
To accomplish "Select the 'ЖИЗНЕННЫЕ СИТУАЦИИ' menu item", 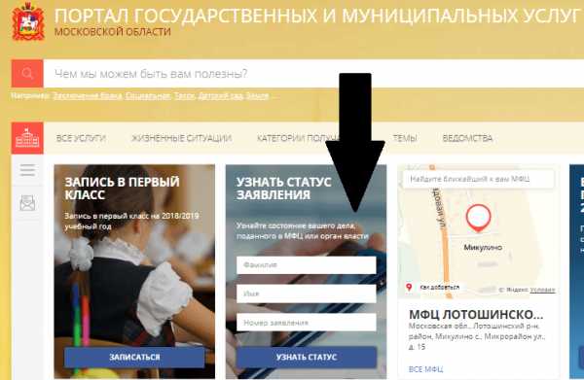I will (181, 138).
